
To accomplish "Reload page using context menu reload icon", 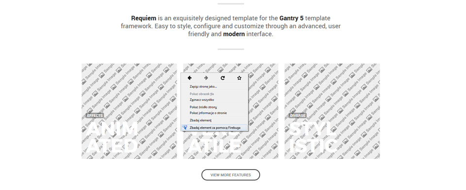I will (x=223, y=78).
